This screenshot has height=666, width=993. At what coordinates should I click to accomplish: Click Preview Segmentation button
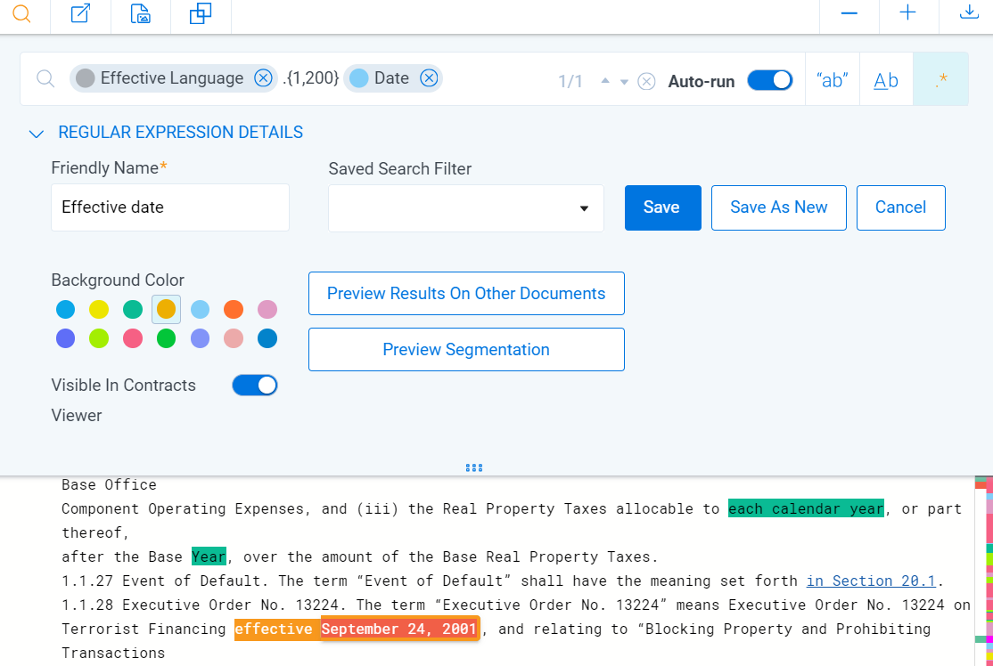click(467, 349)
